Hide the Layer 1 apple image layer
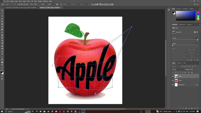Image resolution: width=201 pixels, height=113 pixels. coord(173,80)
